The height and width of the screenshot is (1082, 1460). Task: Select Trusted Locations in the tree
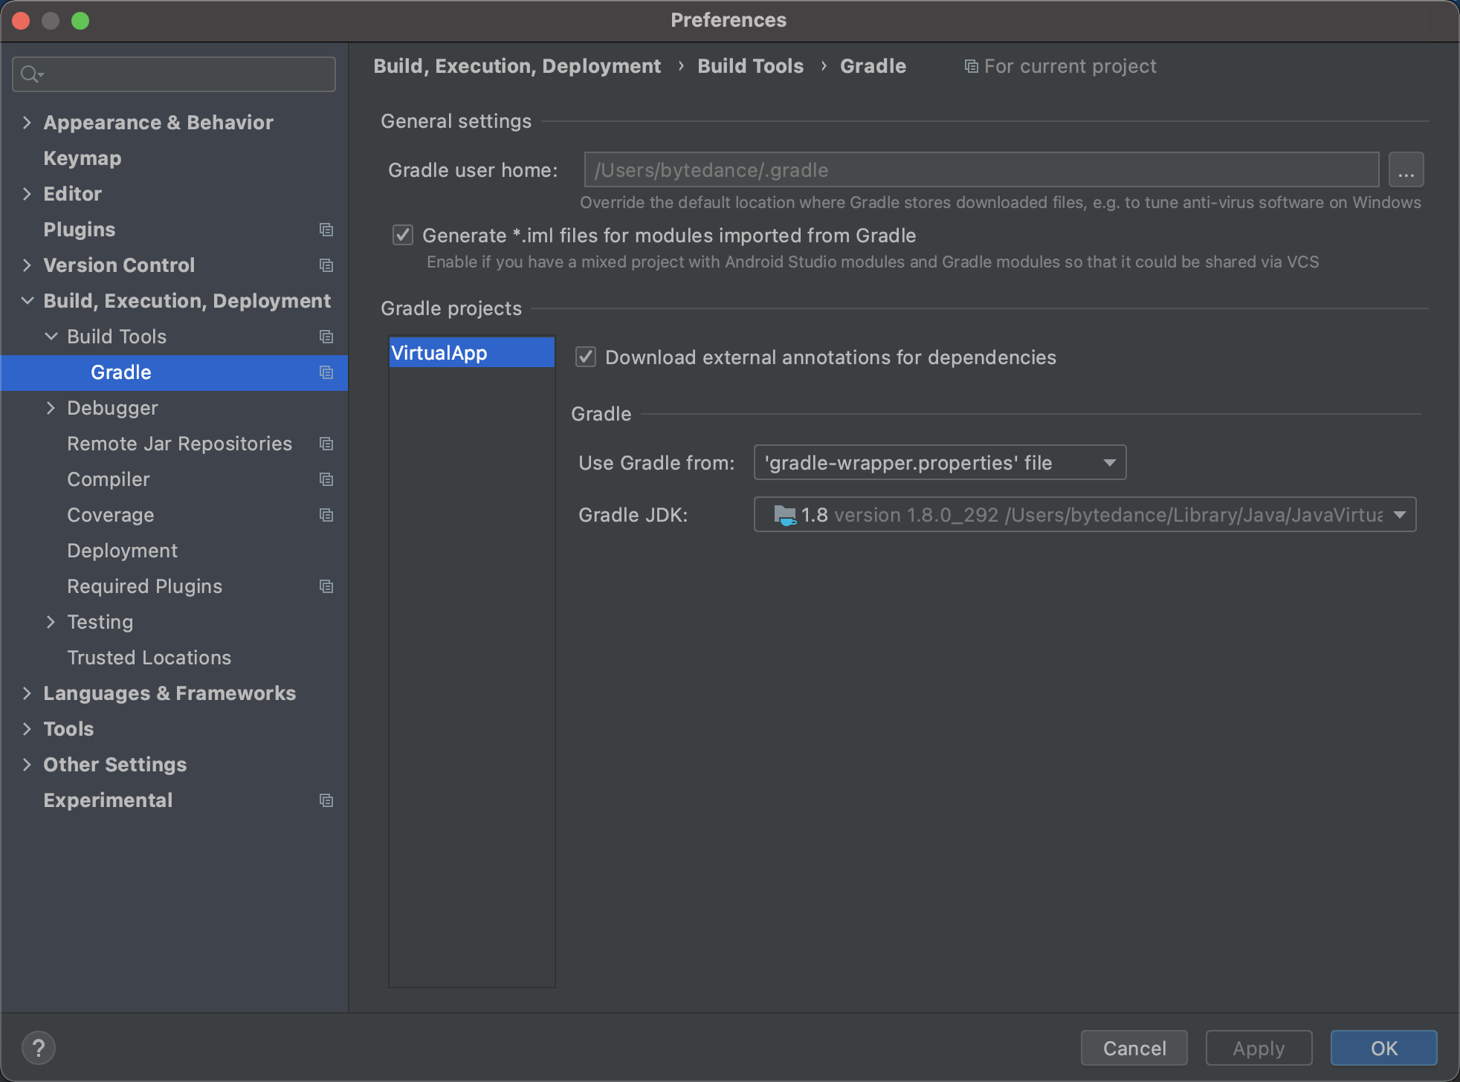tap(149, 658)
